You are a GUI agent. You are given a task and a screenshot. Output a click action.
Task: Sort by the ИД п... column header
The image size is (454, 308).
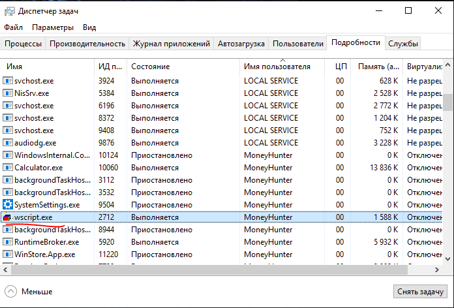[110, 67]
